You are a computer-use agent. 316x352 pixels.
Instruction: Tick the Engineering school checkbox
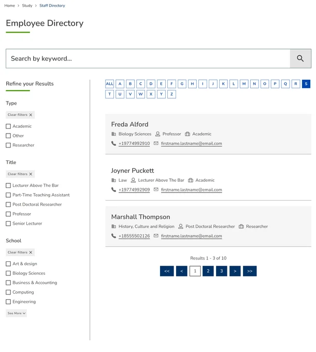pyautogui.click(x=8, y=301)
